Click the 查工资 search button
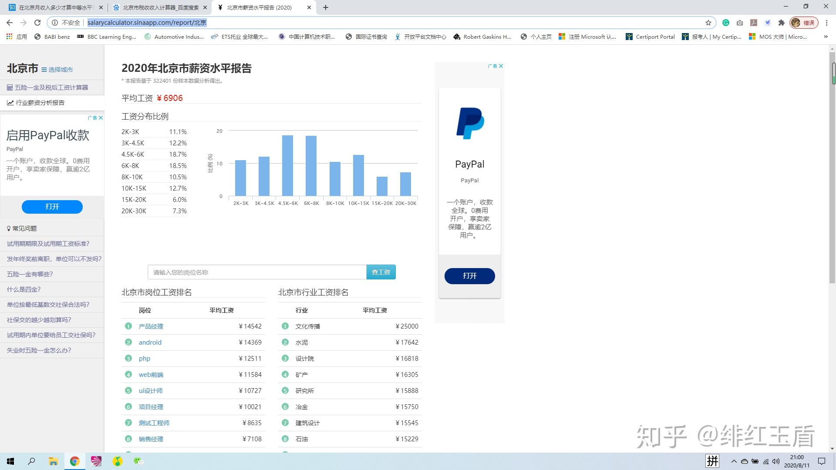 pyautogui.click(x=381, y=272)
